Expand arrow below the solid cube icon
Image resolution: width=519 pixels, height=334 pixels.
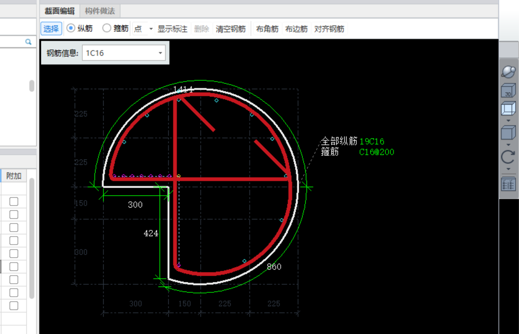tap(508, 145)
